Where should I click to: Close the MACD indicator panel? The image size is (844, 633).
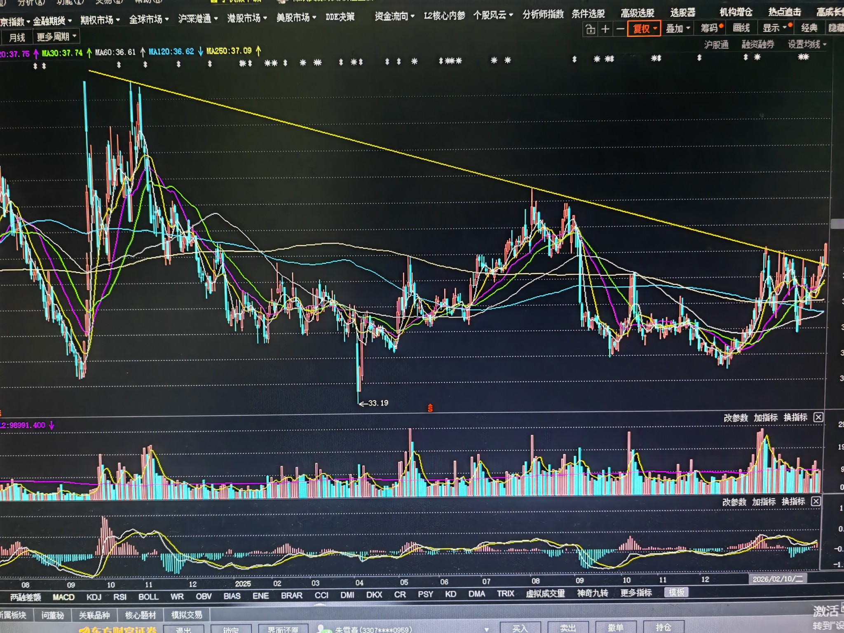pyautogui.click(x=816, y=502)
